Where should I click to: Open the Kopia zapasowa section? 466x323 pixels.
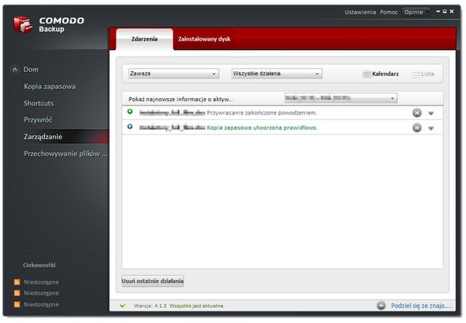pos(50,87)
